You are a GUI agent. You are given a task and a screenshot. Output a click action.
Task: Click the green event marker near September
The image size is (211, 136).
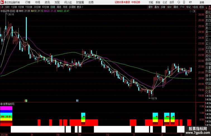(x=26, y=101)
